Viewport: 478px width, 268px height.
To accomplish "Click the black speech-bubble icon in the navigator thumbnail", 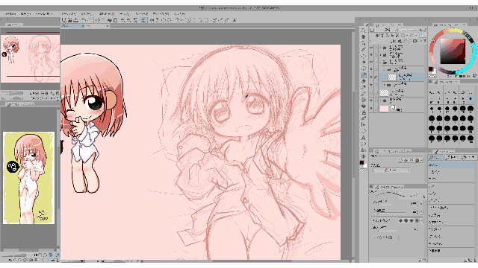I will pyautogui.click(x=4, y=54).
